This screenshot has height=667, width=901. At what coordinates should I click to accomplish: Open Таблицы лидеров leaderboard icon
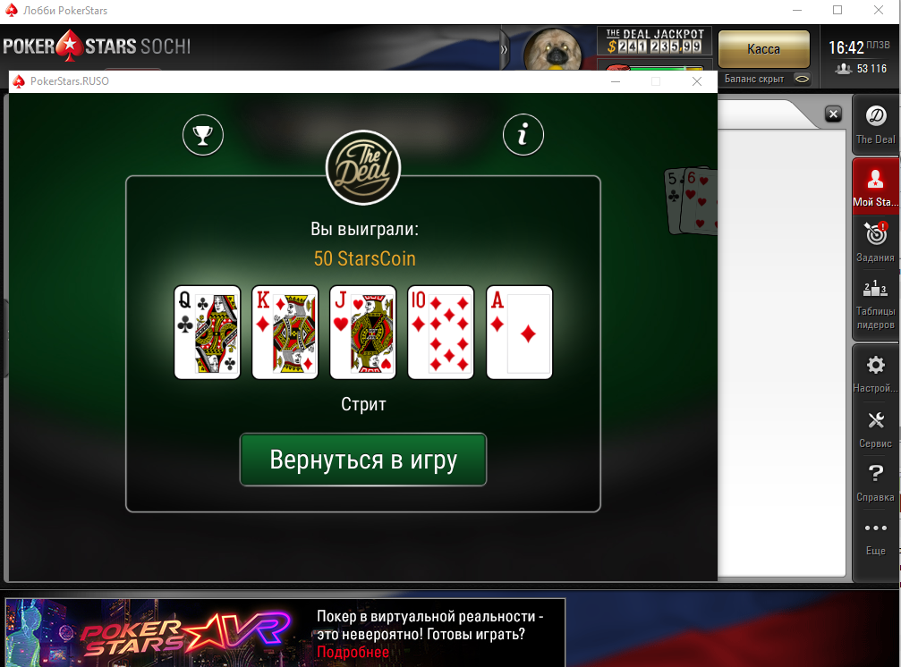(x=875, y=304)
